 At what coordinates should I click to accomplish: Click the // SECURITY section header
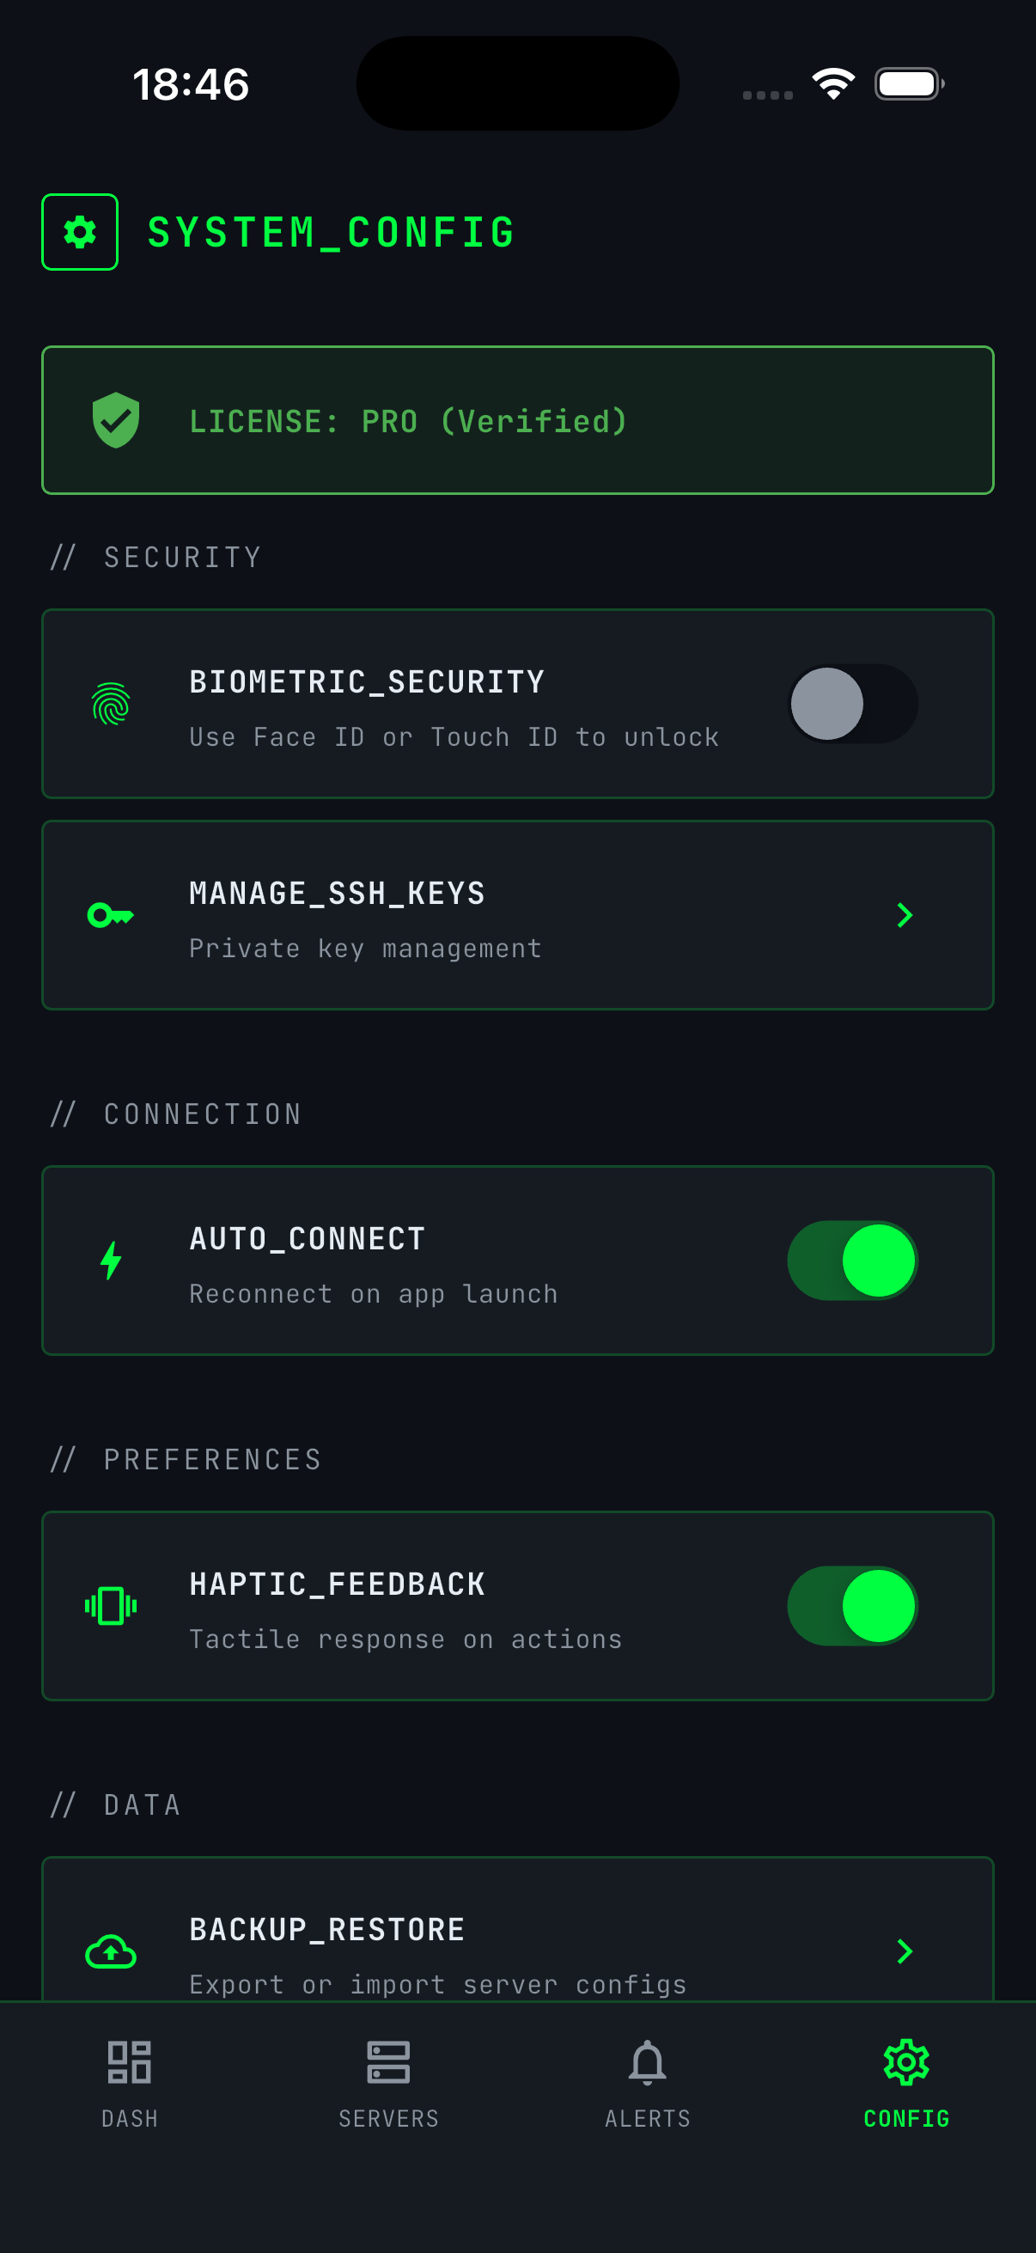click(x=155, y=557)
